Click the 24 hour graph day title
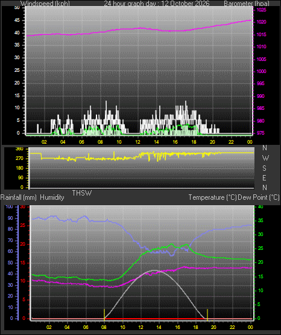Screen dimensions: 281x335 tap(157, 4)
